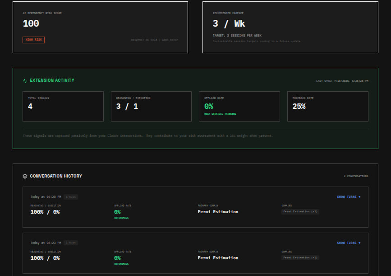Click the Conversation History heading

(56, 176)
